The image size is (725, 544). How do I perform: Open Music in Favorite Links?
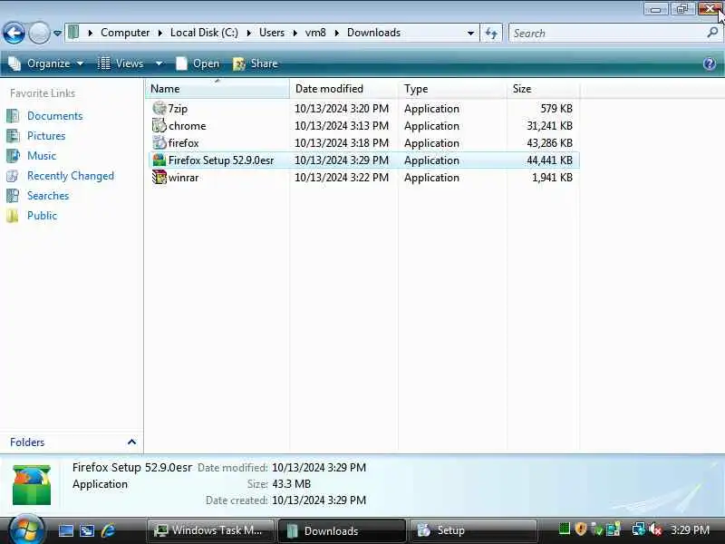click(42, 155)
